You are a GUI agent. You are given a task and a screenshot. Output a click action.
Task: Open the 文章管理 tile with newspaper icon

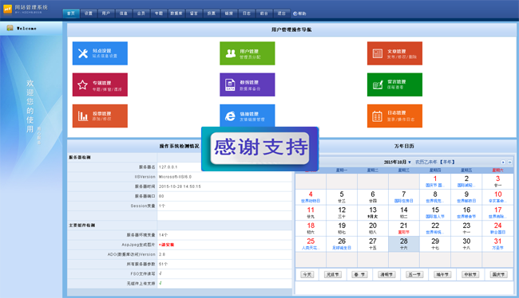(394, 53)
